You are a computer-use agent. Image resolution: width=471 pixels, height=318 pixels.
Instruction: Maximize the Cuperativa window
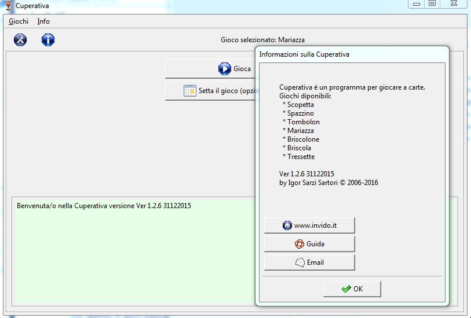432,3
